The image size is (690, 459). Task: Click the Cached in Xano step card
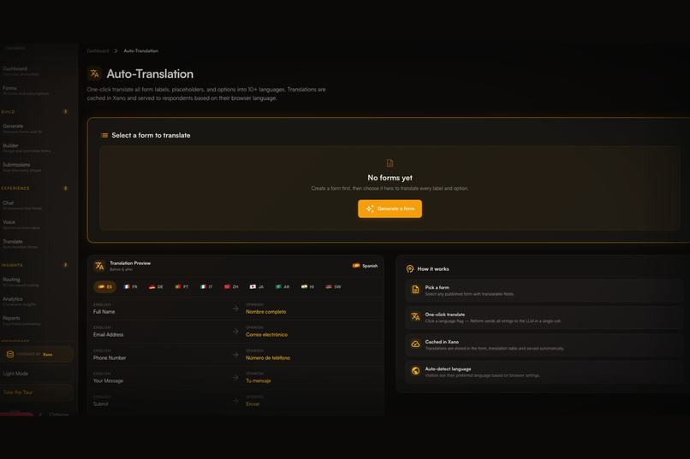point(544,344)
